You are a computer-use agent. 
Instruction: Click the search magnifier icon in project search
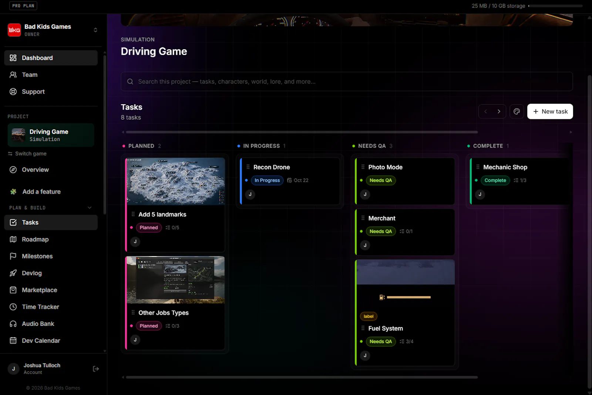pyautogui.click(x=130, y=82)
